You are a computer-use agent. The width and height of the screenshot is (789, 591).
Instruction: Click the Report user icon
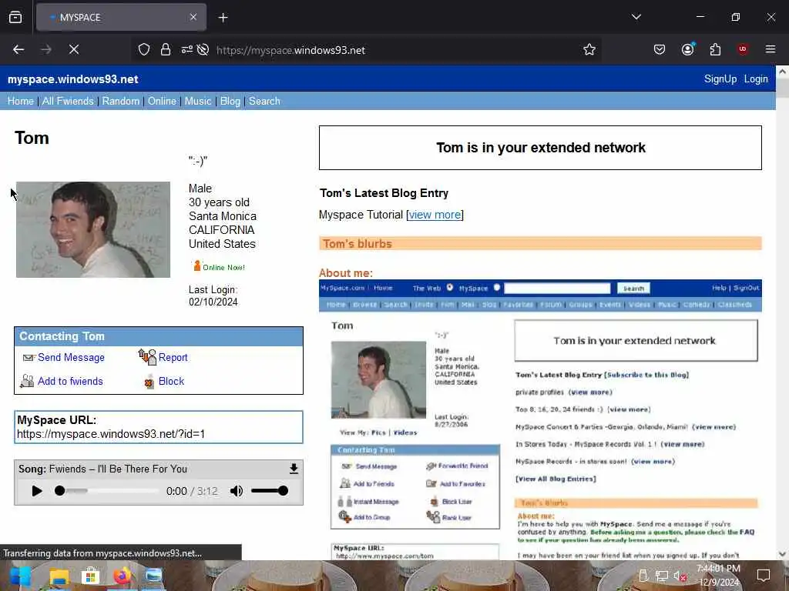(x=147, y=357)
